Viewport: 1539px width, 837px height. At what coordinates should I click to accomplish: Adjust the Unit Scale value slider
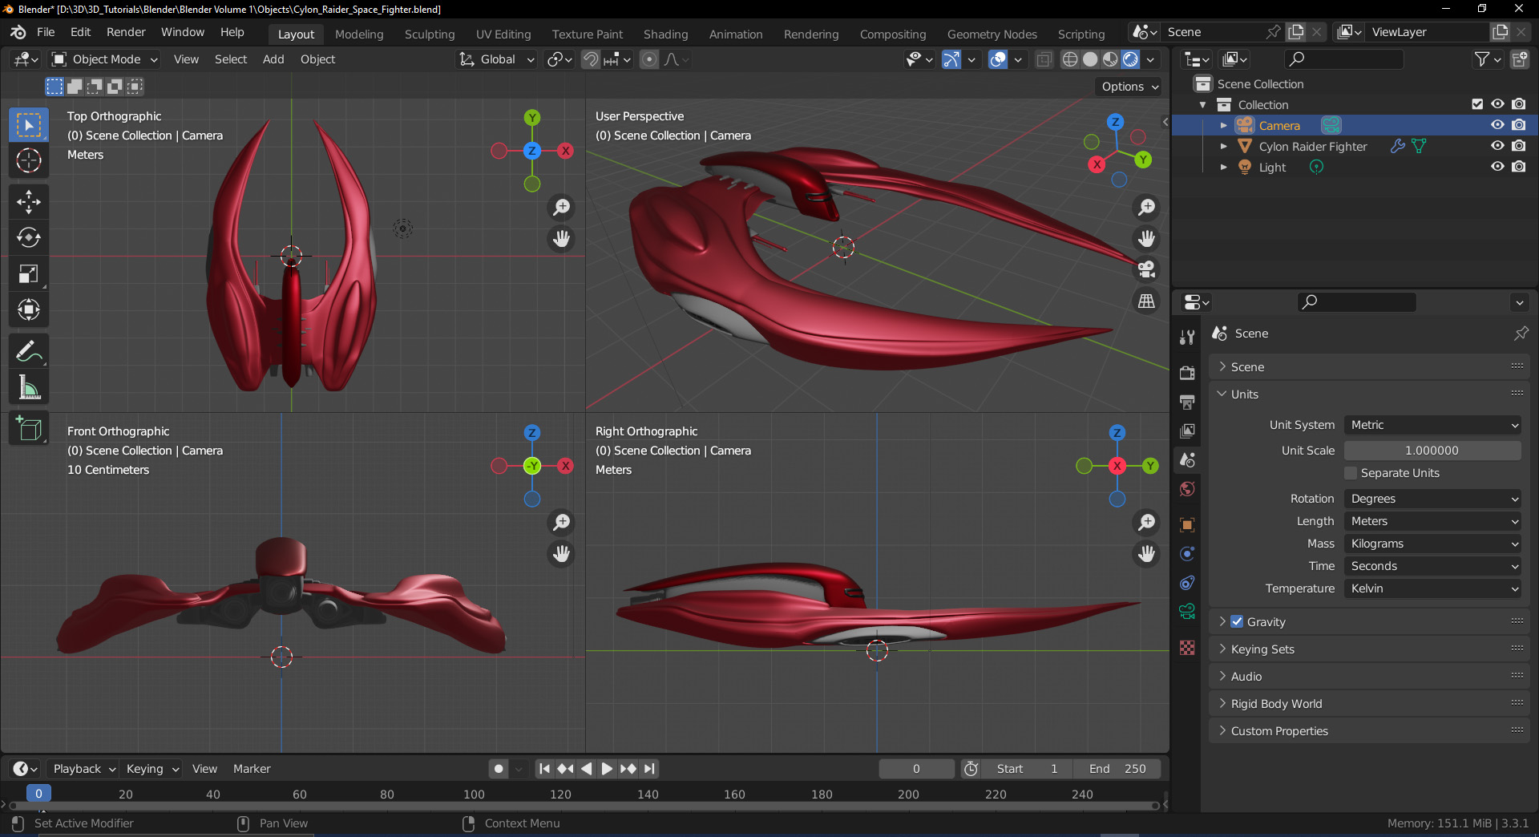[x=1432, y=451]
